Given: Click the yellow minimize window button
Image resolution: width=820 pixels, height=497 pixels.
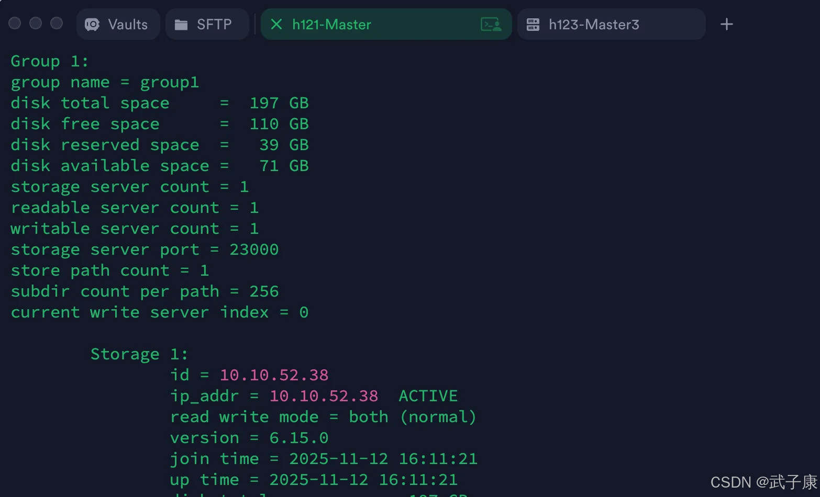Looking at the screenshot, I should click(36, 23).
